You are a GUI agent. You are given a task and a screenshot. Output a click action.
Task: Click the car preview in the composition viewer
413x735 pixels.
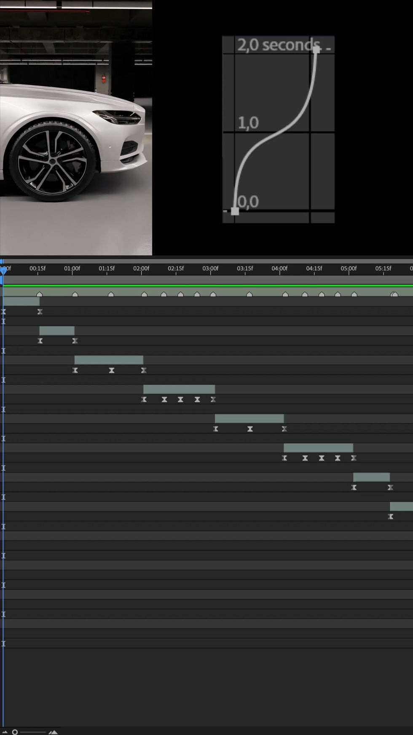[x=76, y=127]
